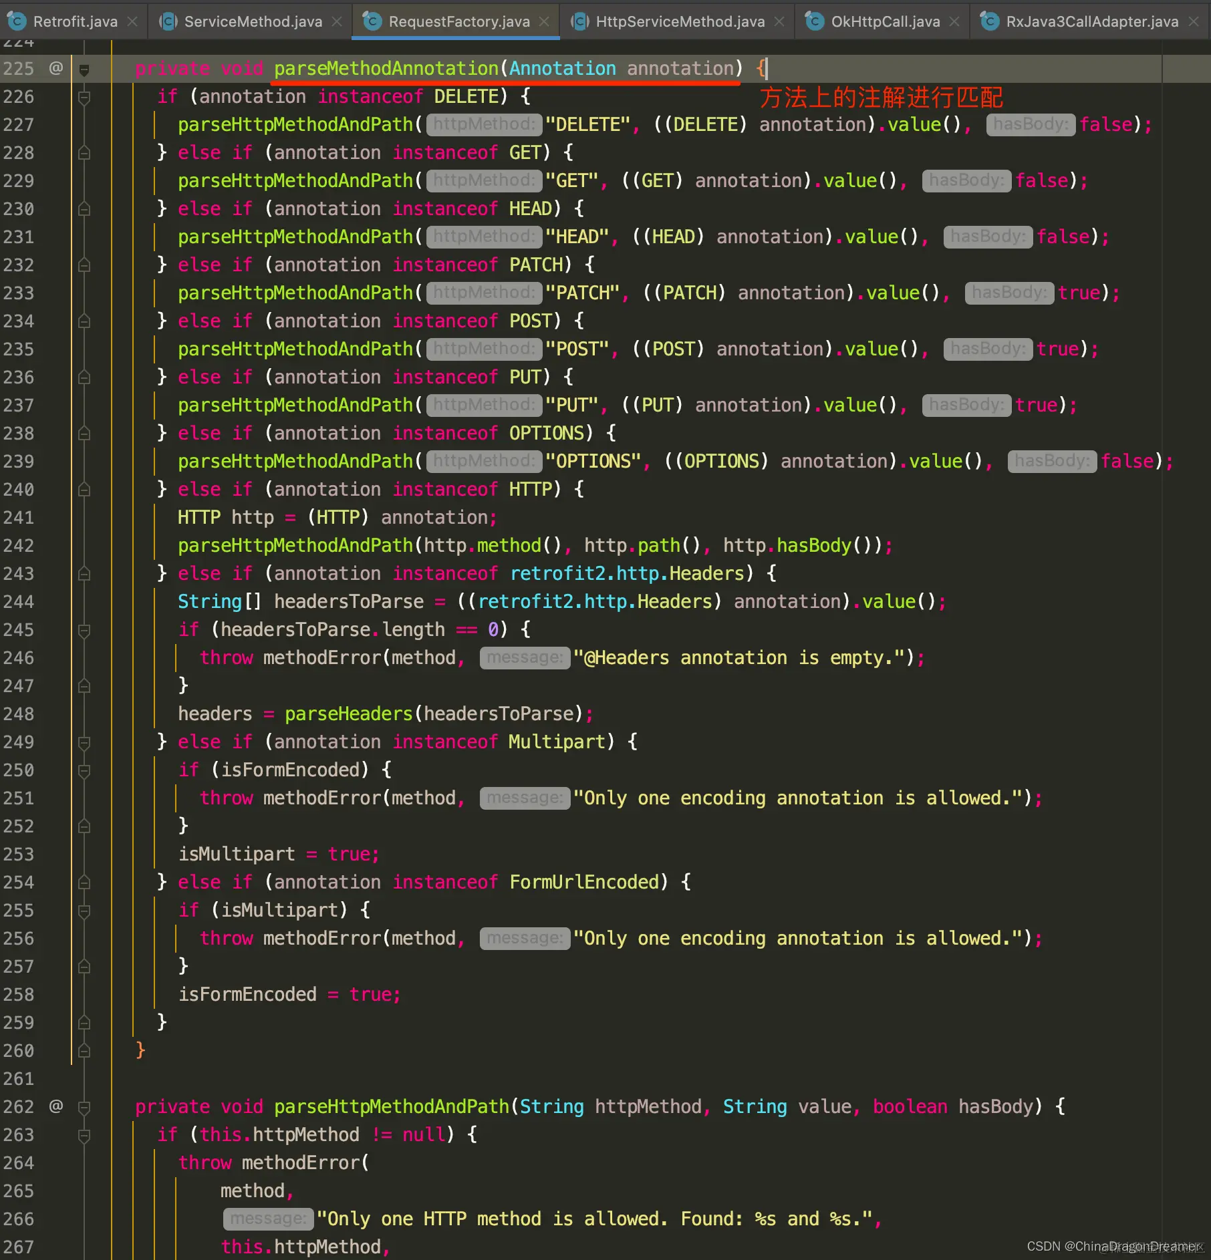Click the abstract class icon on HttpServiceMethod.java tab
This screenshot has width=1211, height=1260.
(x=579, y=21)
